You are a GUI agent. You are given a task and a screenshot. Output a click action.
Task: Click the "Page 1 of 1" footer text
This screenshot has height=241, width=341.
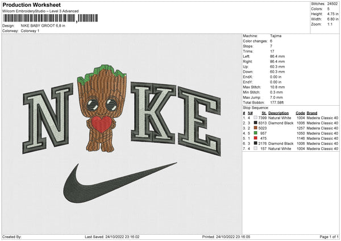click(x=329, y=237)
